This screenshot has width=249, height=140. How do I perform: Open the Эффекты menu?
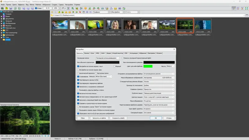click(x=21, y=5)
